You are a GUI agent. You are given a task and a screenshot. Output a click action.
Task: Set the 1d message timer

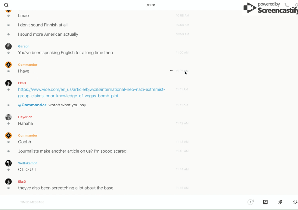tap(251, 202)
